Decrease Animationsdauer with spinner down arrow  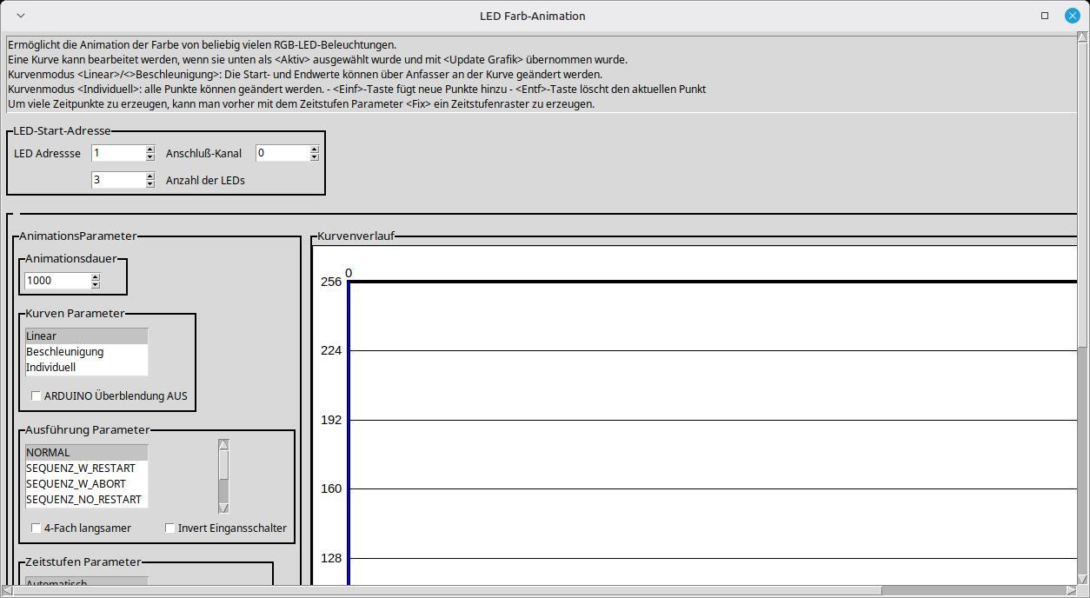coord(95,284)
